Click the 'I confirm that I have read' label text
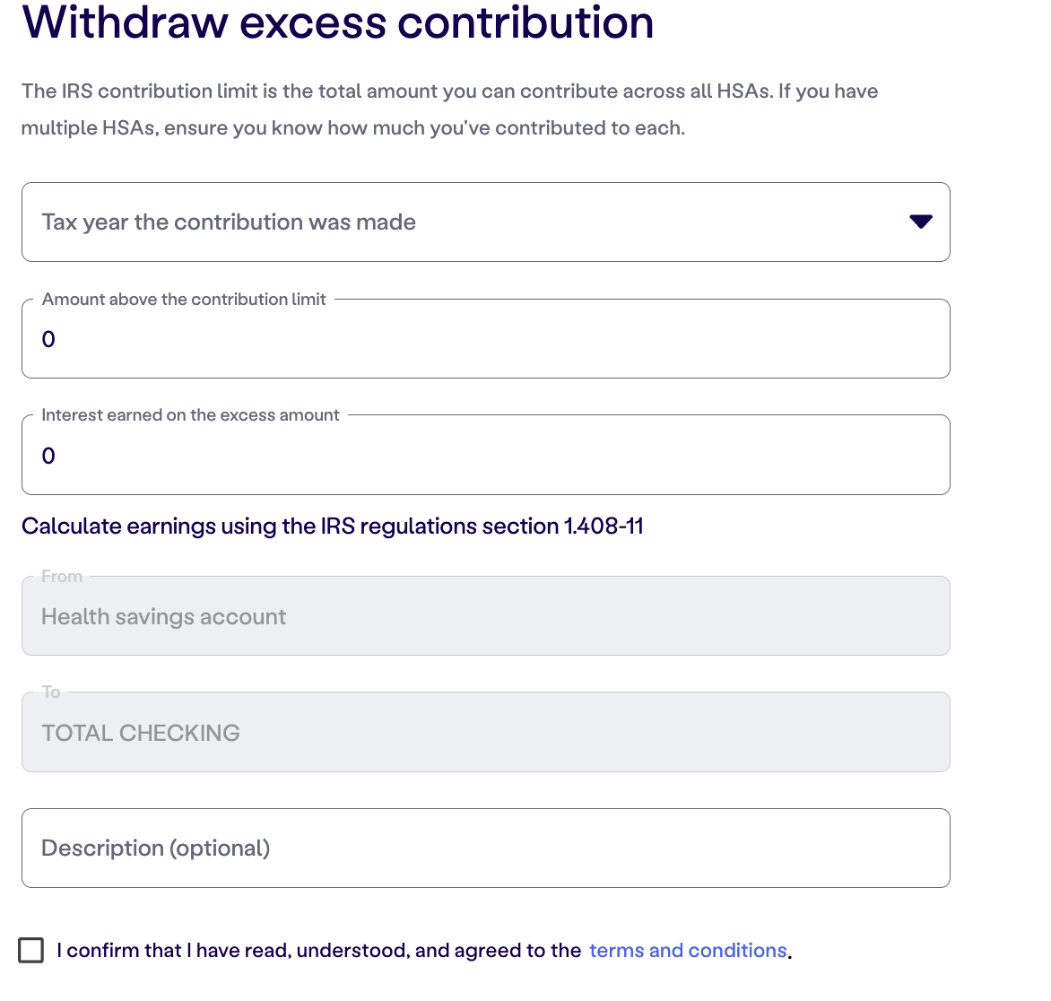This screenshot has height=1001, width=1051. (x=319, y=950)
